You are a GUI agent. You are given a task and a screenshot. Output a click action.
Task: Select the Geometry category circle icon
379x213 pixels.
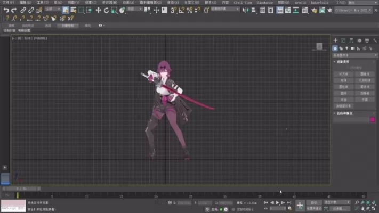(335, 48)
